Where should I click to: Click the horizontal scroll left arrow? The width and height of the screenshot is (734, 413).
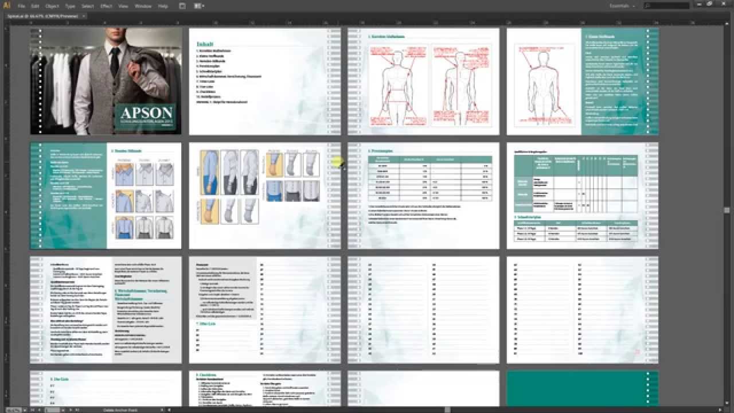pos(169,410)
